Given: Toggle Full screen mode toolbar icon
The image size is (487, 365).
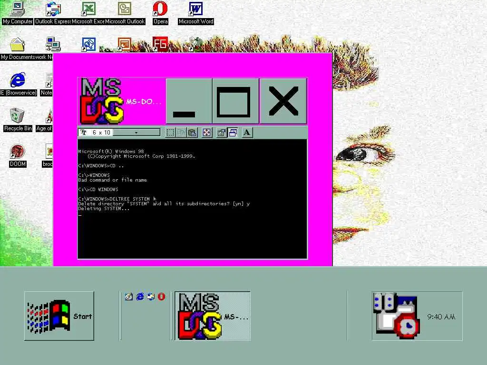Looking at the screenshot, I should (x=206, y=133).
